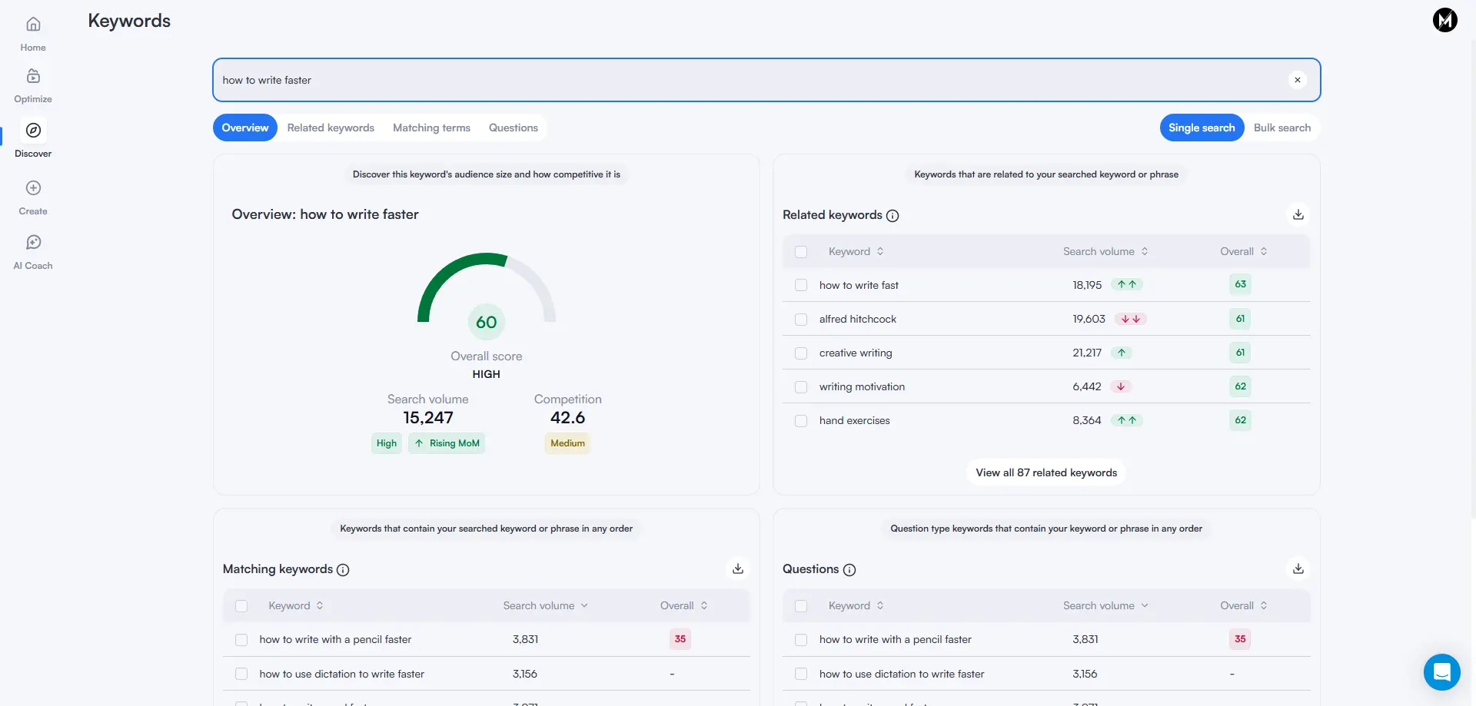
Task: Switch to the Matching terms tab
Action: (430, 128)
